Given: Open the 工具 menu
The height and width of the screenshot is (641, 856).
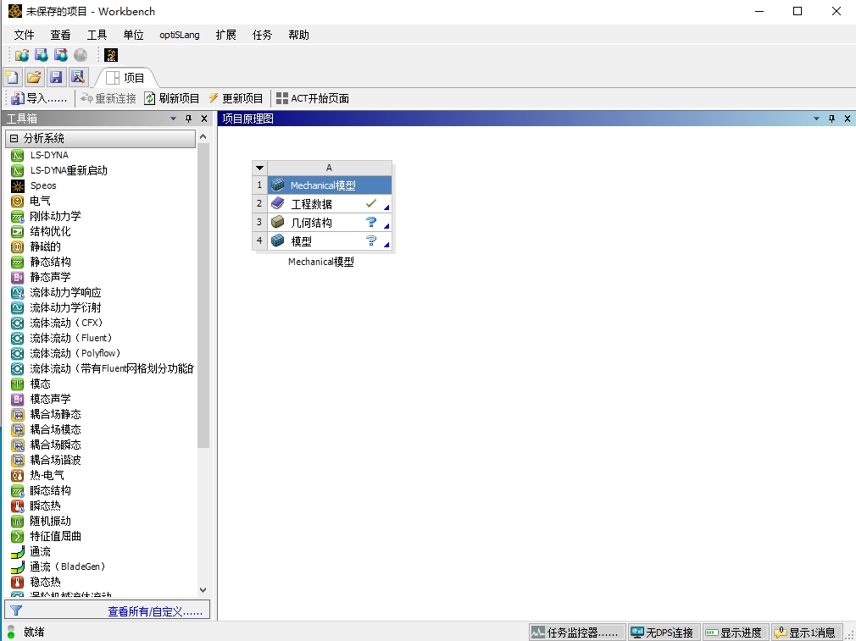Looking at the screenshot, I should [95, 35].
